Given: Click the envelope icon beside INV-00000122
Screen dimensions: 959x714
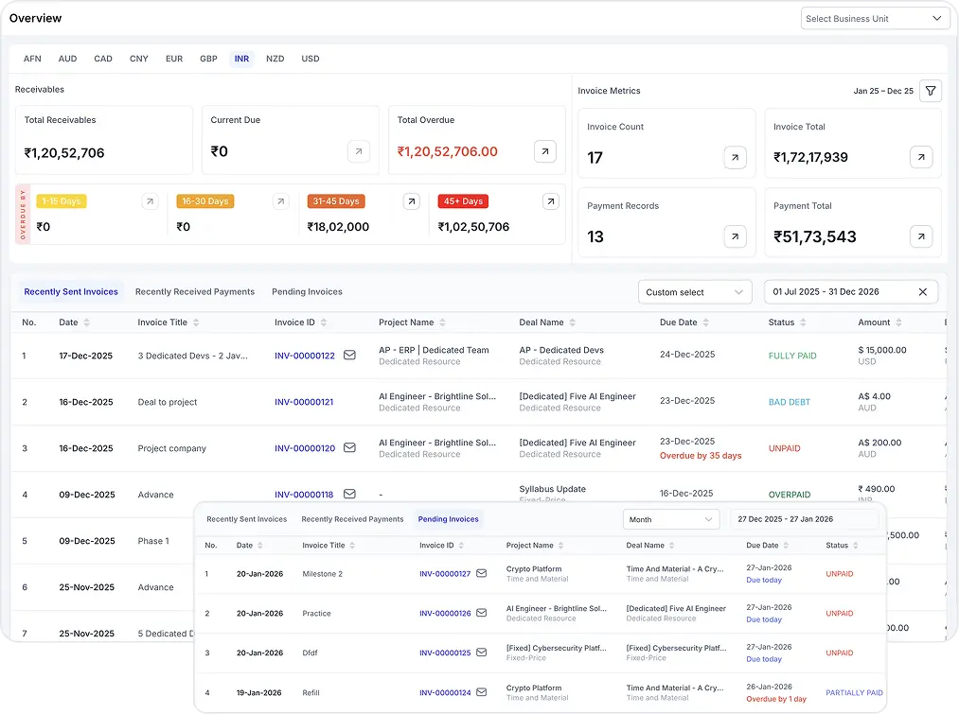Looking at the screenshot, I should point(348,356).
